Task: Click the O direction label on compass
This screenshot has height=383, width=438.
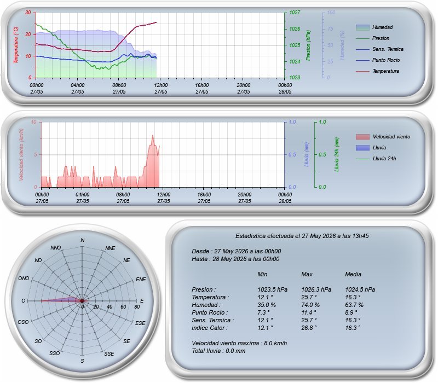Action: (x=24, y=300)
